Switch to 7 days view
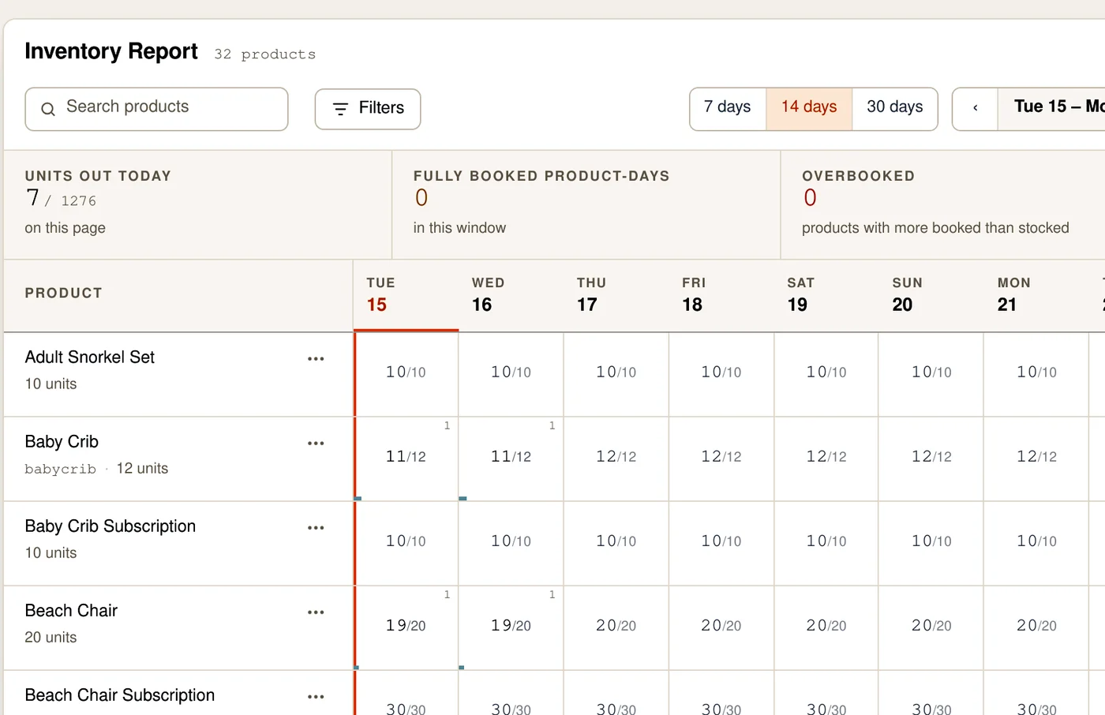The width and height of the screenshot is (1105, 715). click(x=728, y=108)
